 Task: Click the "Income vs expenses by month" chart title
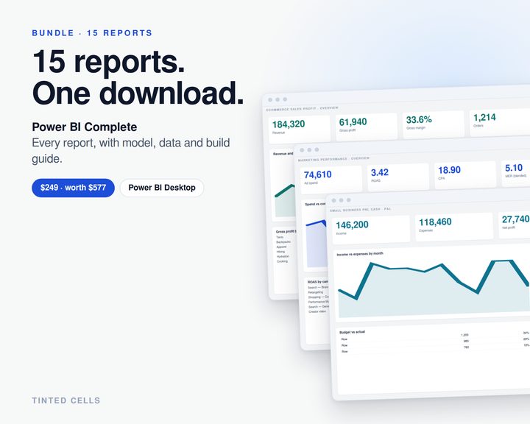click(360, 253)
